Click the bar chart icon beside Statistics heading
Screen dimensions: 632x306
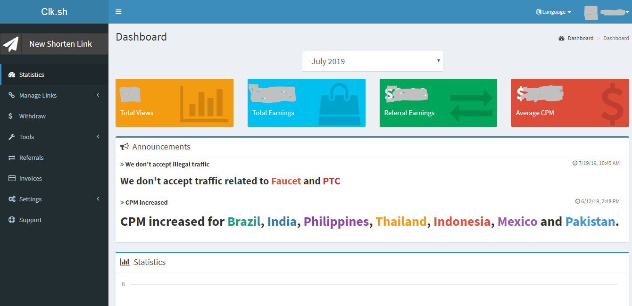tap(125, 262)
